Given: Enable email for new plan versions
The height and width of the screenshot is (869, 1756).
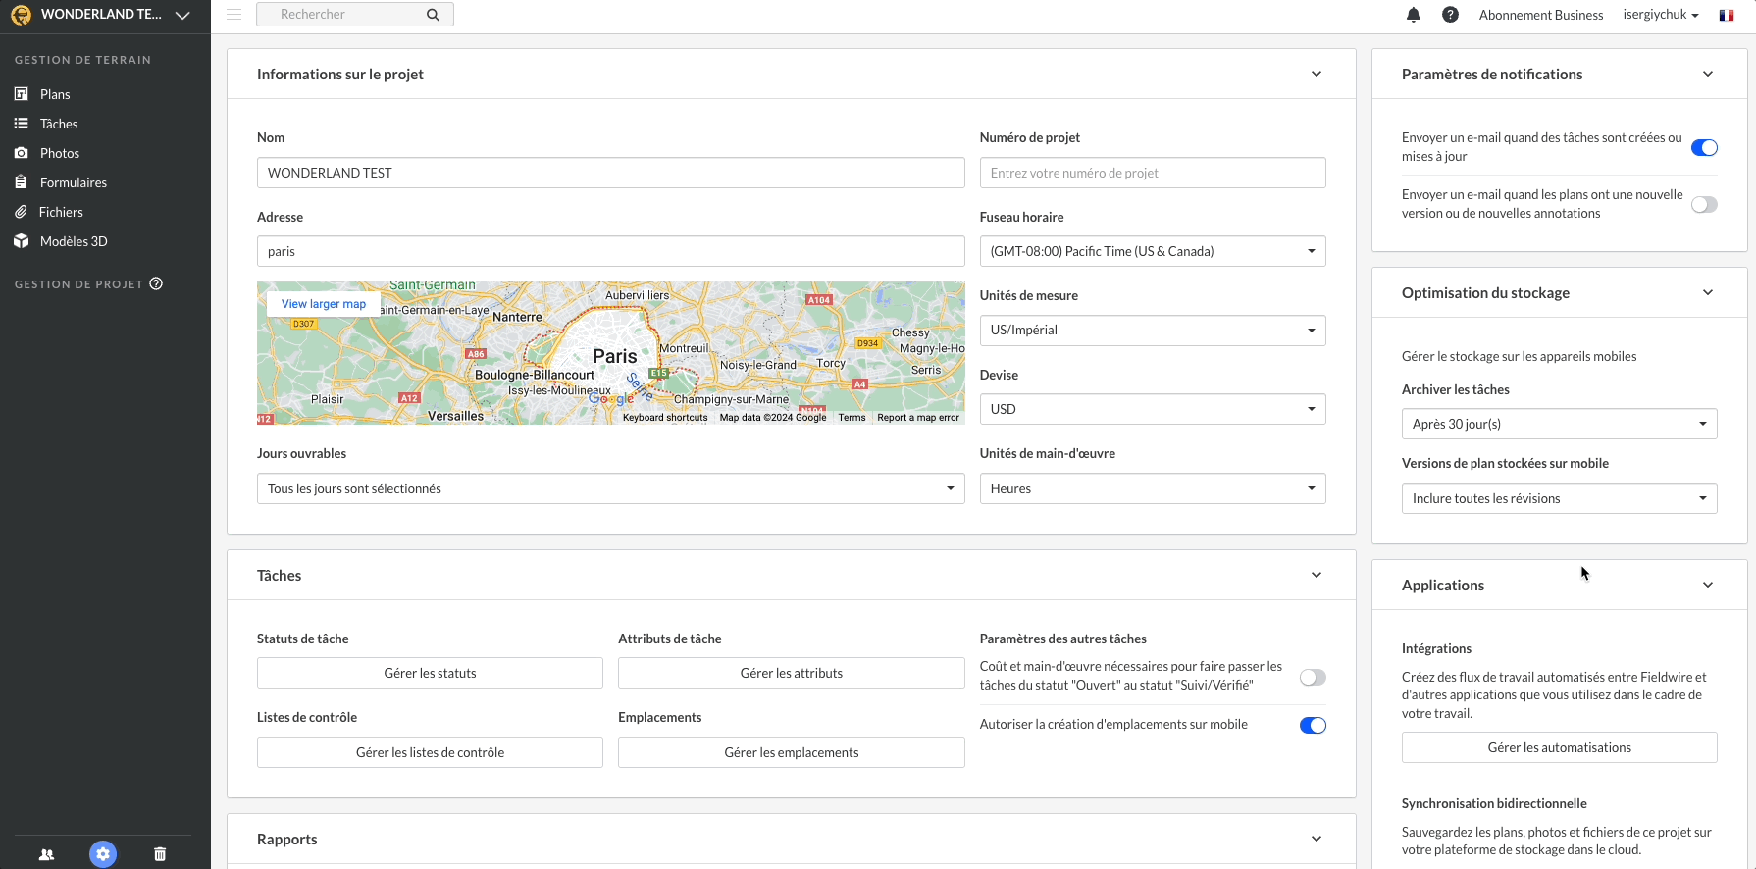Looking at the screenshot, I should point(1704,205).
